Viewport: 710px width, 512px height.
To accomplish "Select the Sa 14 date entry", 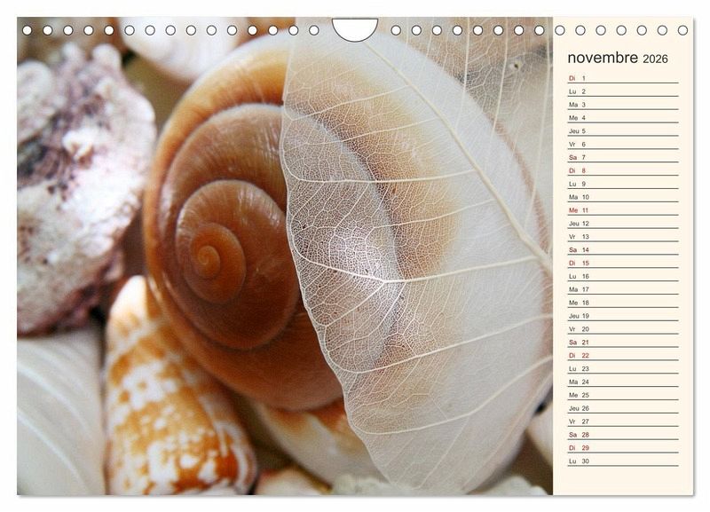I will pyautogui.click(x=622, y=250).
